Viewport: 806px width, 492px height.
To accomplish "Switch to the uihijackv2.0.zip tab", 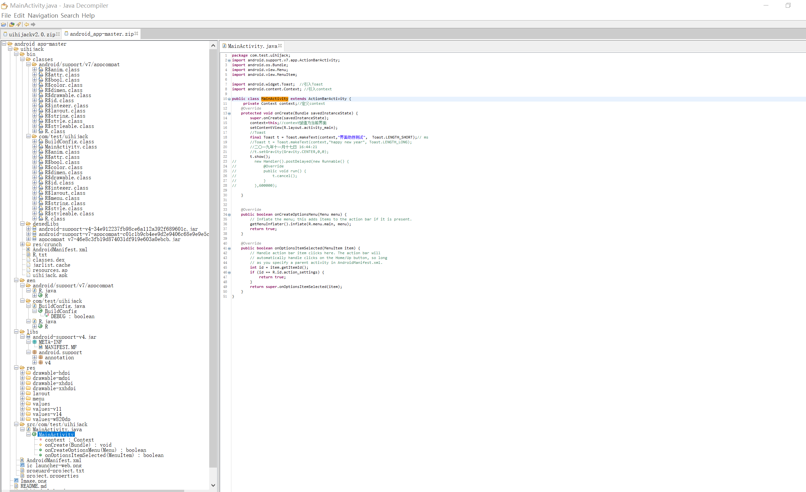I will (x=31, y=34).
